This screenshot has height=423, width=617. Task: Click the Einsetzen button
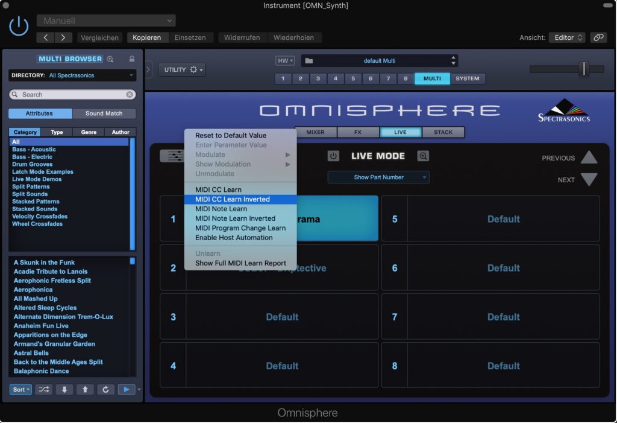click(190, 37)
